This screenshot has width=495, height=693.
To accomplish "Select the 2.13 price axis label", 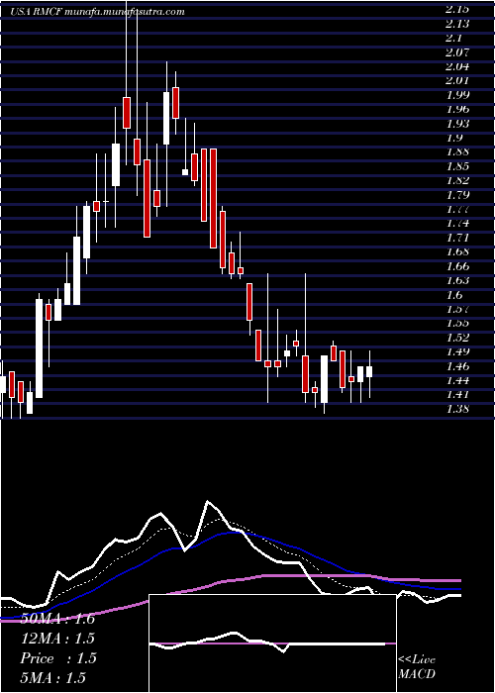I will 457,23.
